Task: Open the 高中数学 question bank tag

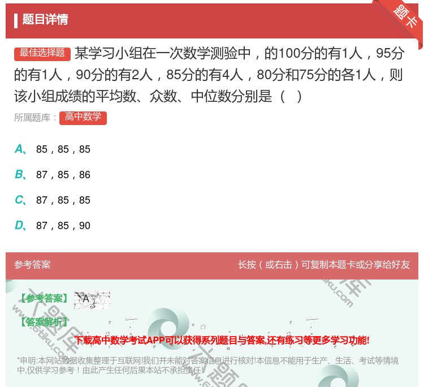Action: pos(83,118)
